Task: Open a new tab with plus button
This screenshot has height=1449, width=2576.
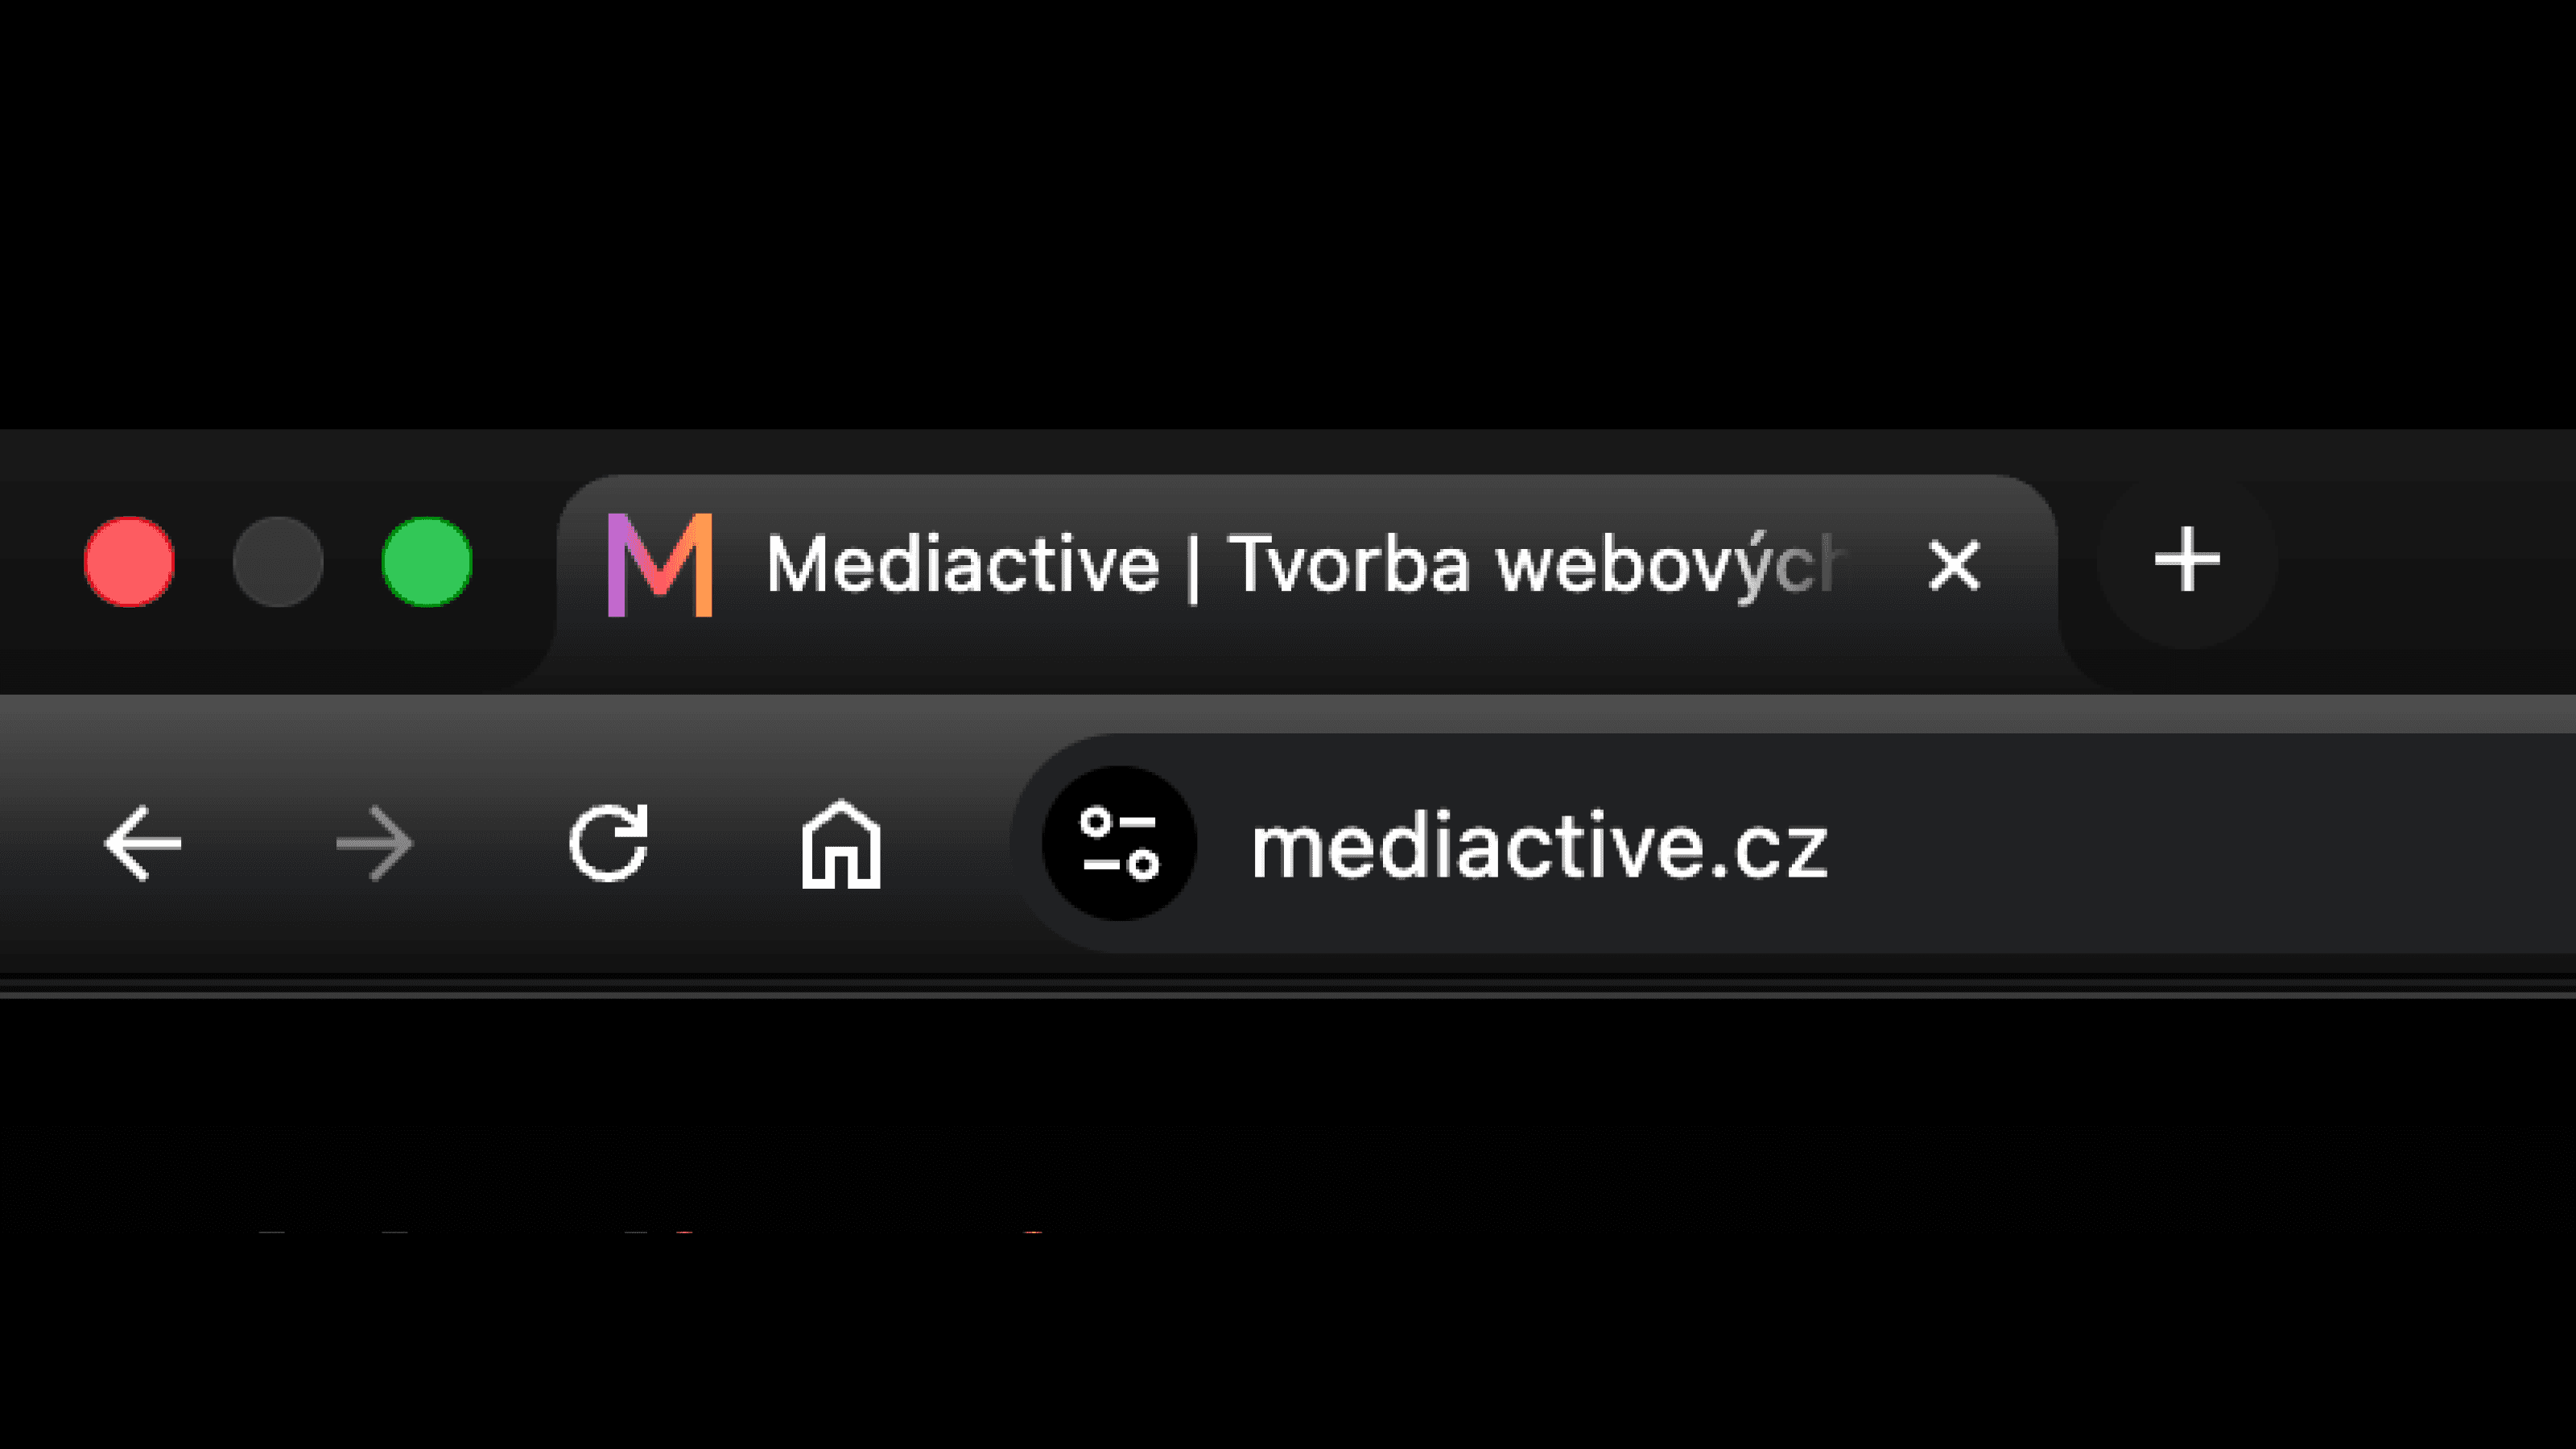Action: [2187, 561]
